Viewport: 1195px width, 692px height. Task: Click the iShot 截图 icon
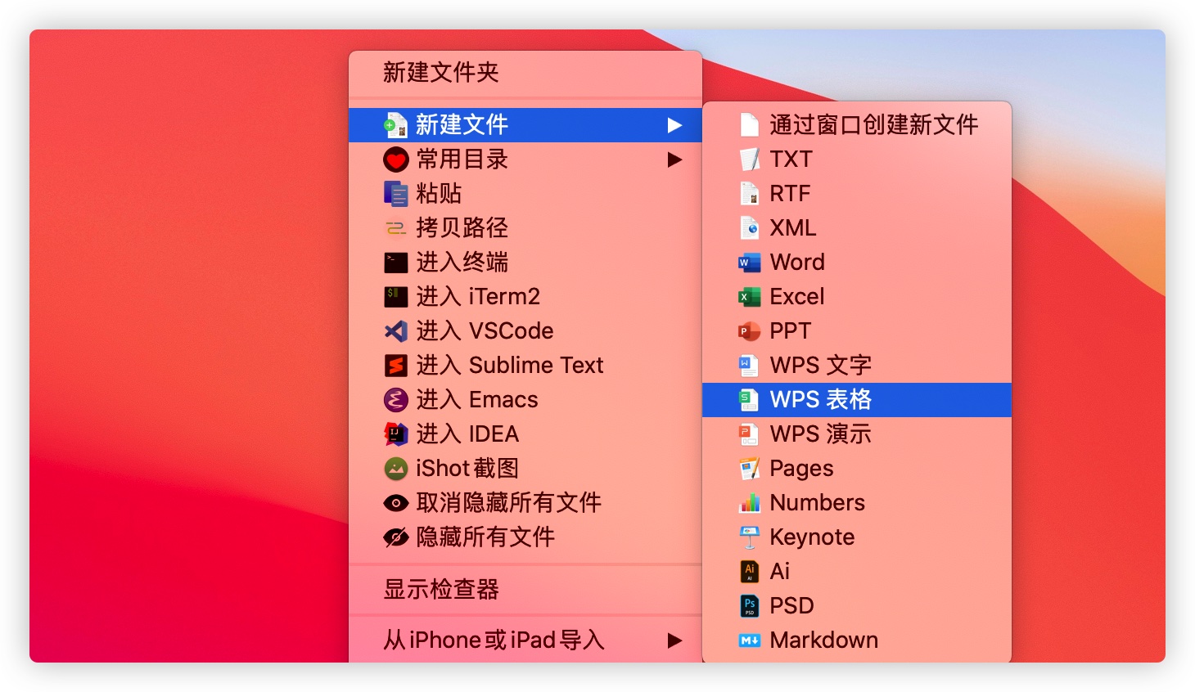[395, 468]
